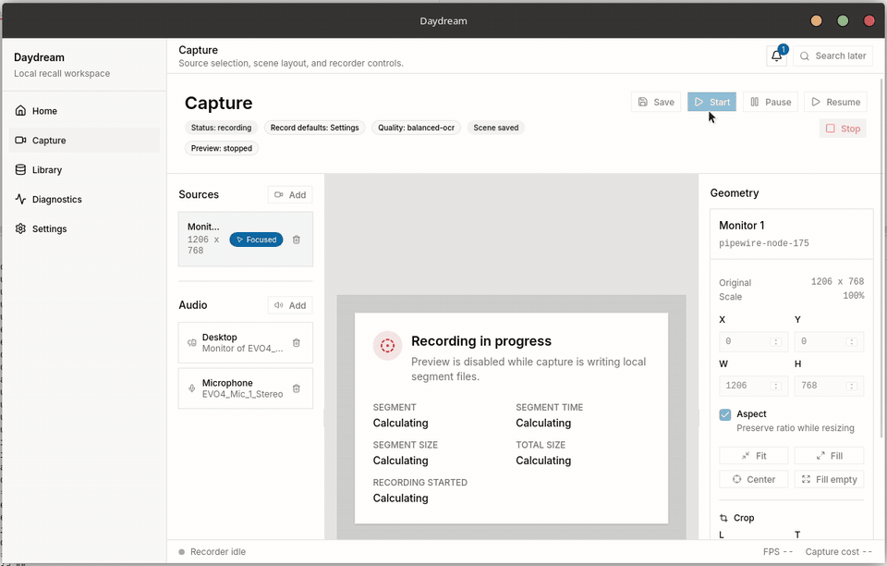Click the FPS status readout

778,552
